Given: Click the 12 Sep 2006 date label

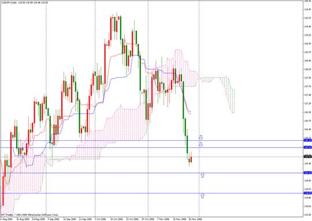Looking at the screenshot, I should [x=70, y=219].
